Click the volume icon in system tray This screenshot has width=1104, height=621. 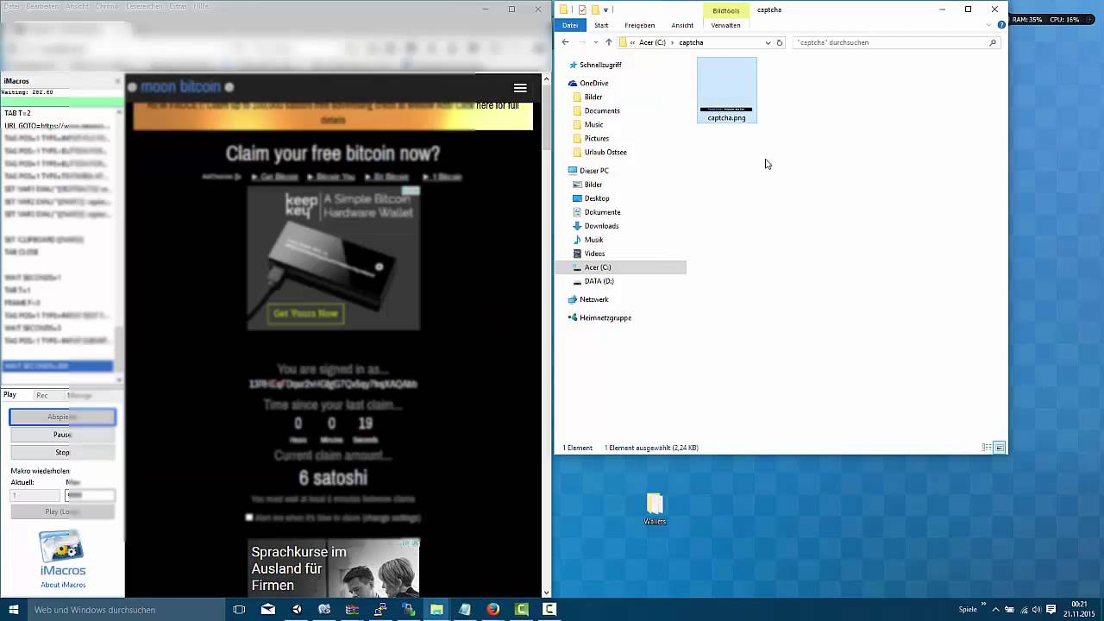[1037, 609]
